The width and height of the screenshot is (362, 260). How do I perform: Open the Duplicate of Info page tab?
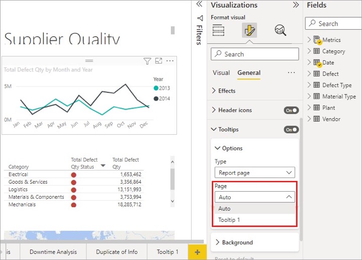pyautogui.click(x=117, y=252)
